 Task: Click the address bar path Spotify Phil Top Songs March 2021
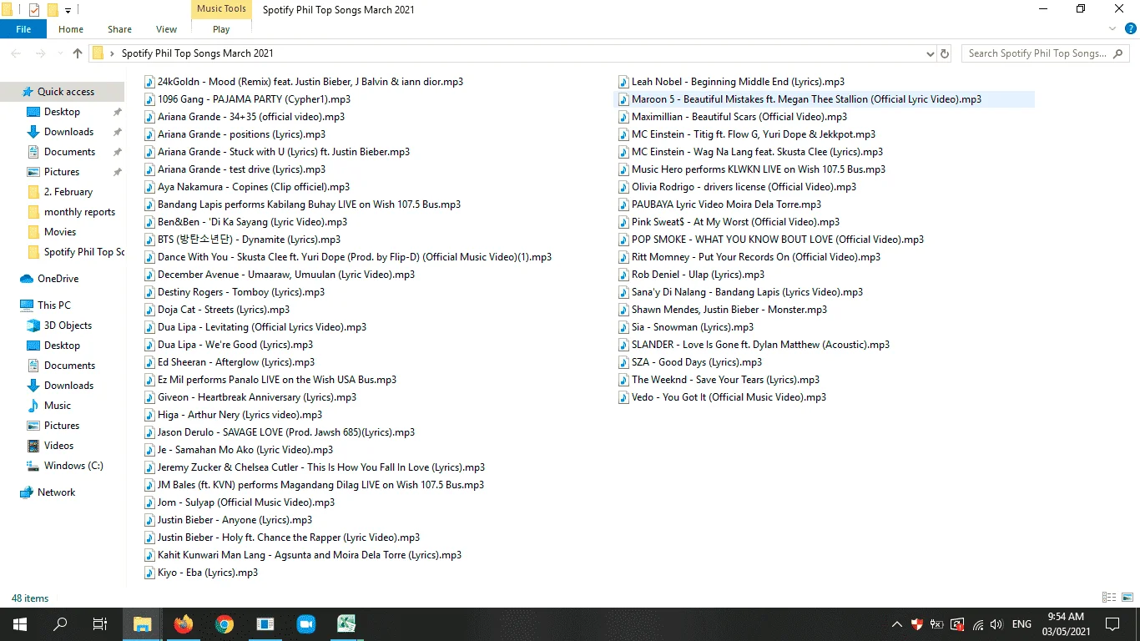197,53
